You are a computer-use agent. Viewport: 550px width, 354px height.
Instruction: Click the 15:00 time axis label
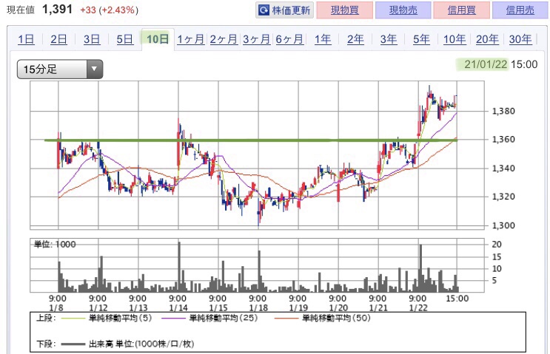pos(457,299)
